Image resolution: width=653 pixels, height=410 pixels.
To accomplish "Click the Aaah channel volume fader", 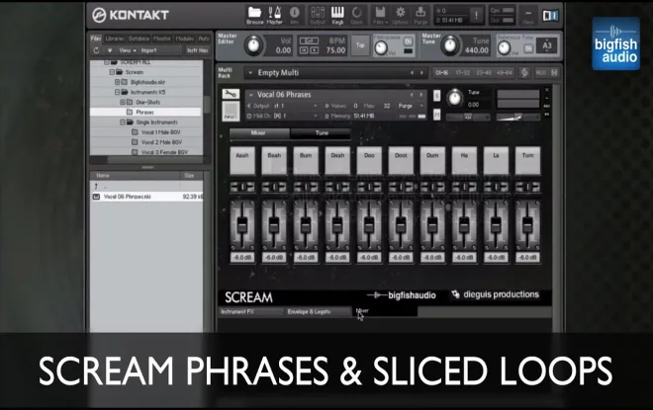I will pos(242,224).
